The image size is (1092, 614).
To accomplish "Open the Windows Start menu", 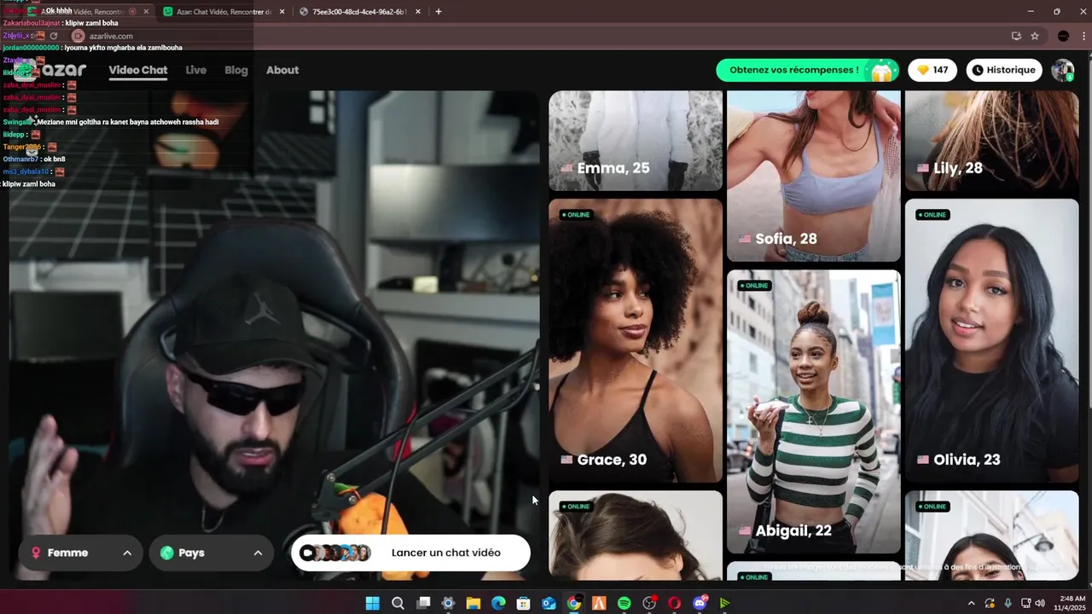I will [x=373, y=603].
